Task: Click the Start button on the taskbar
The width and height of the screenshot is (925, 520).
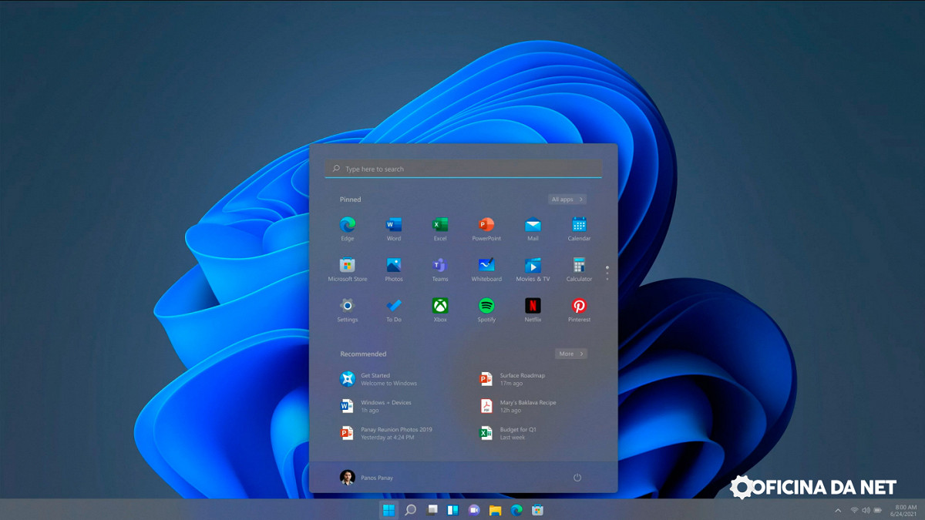Action: click(389, 510)
